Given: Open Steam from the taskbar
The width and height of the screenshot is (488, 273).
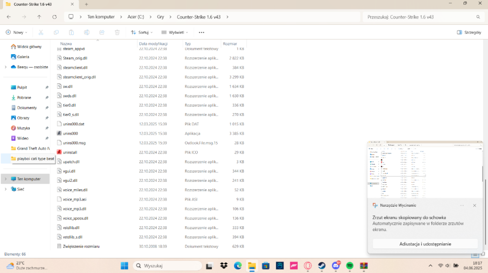Looking at the screenshot, I should point(322,266).
